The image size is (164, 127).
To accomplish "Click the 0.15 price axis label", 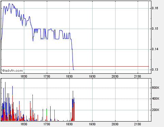I will pyautogui.click(x=155, y=29).
